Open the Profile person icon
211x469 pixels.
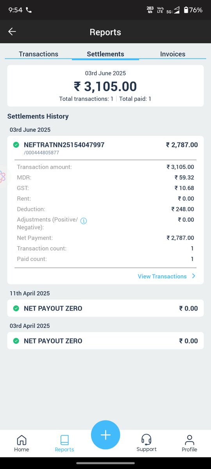(190, 440)
